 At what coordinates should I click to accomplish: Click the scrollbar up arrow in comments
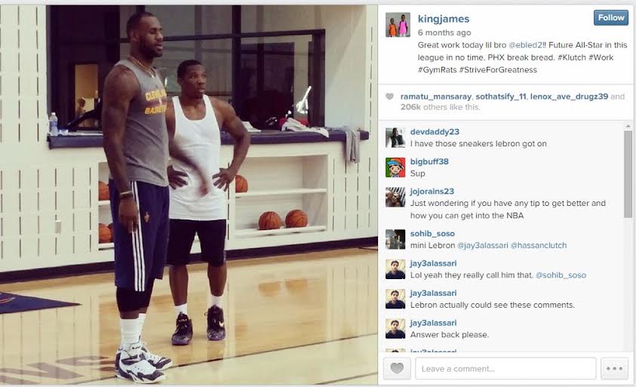pyautogui.click(x=628, y=126)
